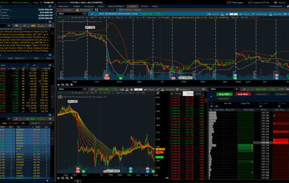
Task: Click the flask icon beside Share
Action: point(222,14)
